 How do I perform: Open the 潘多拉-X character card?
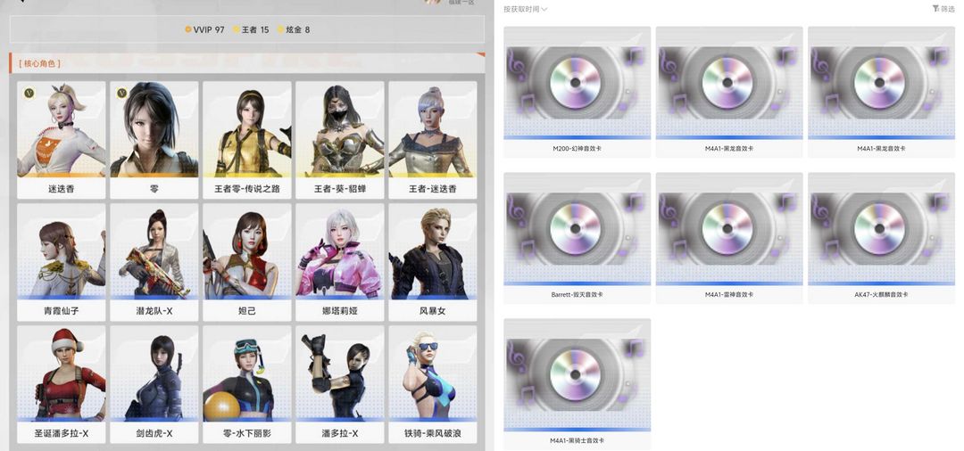click(340, 384)
